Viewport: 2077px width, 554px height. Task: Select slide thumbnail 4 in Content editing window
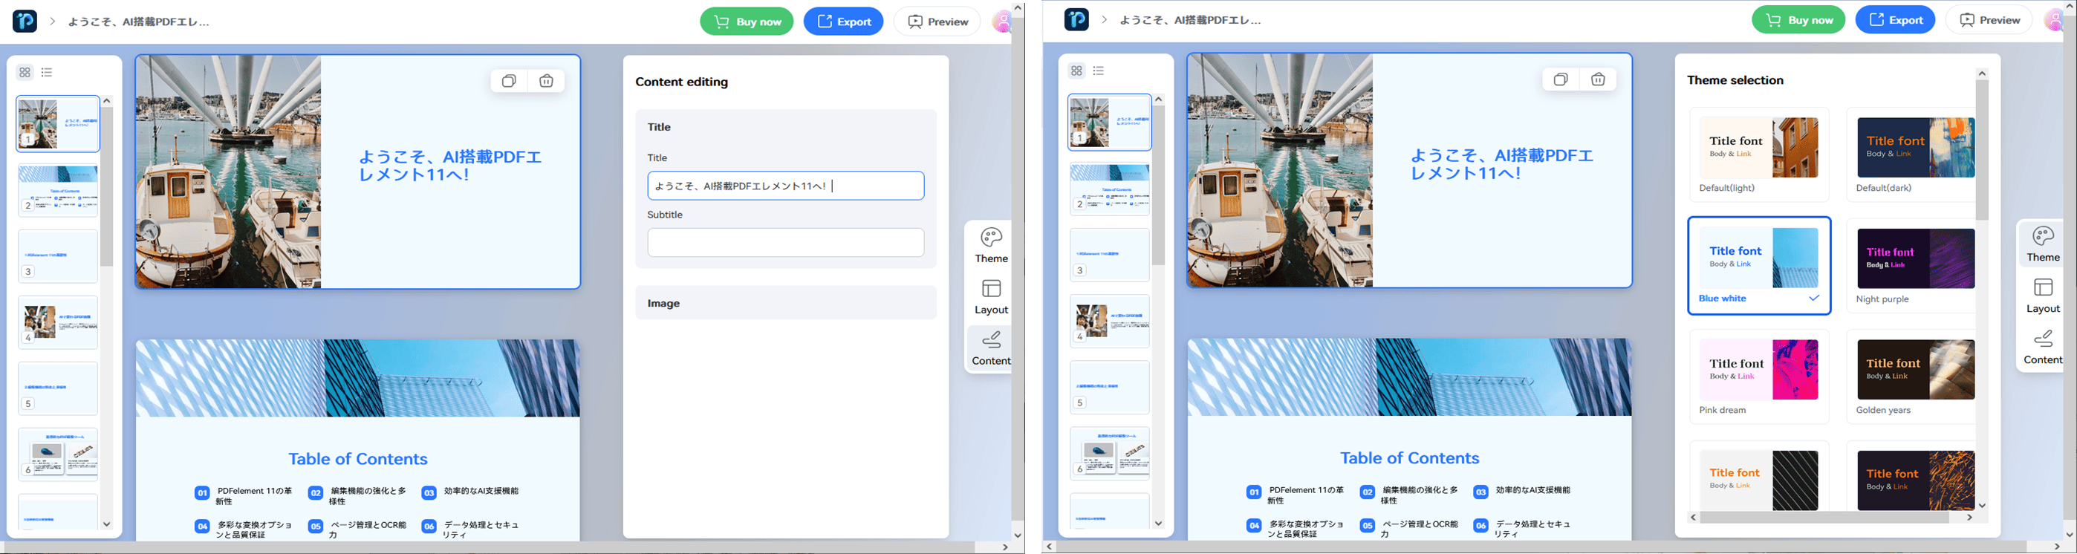coord(58,322)
